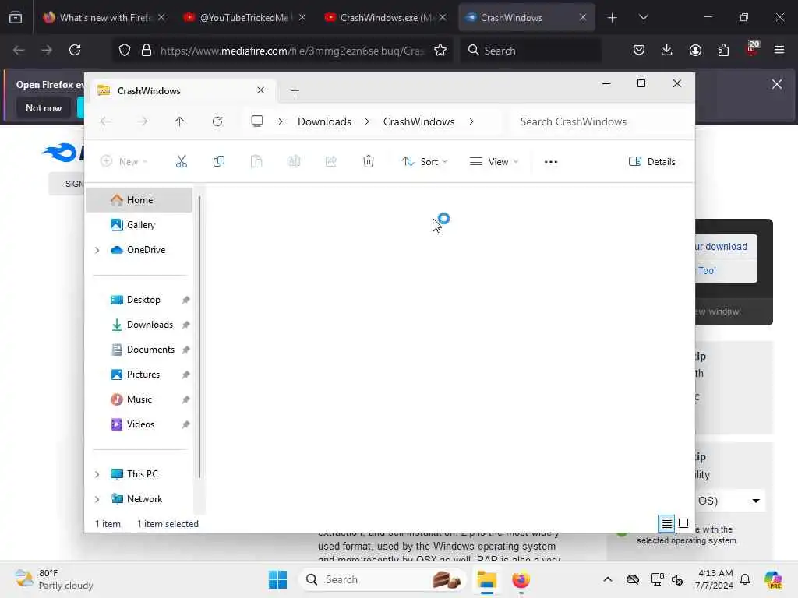Switch to details list view in status bar
798x598 pixels.
click(x=667, y=523)
